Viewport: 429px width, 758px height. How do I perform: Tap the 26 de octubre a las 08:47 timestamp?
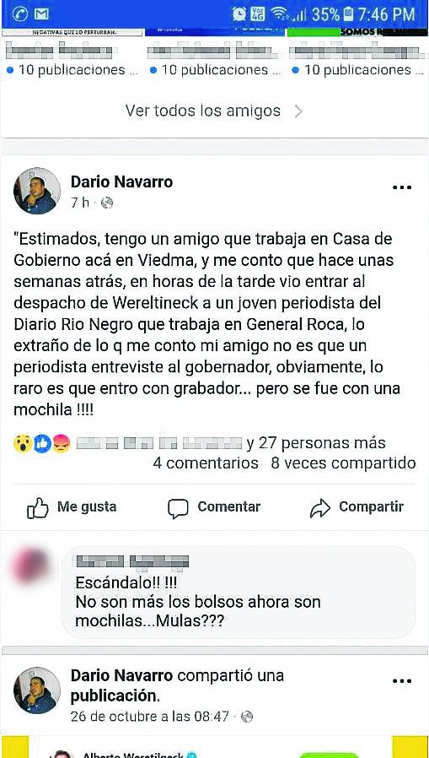click(149, 716)
